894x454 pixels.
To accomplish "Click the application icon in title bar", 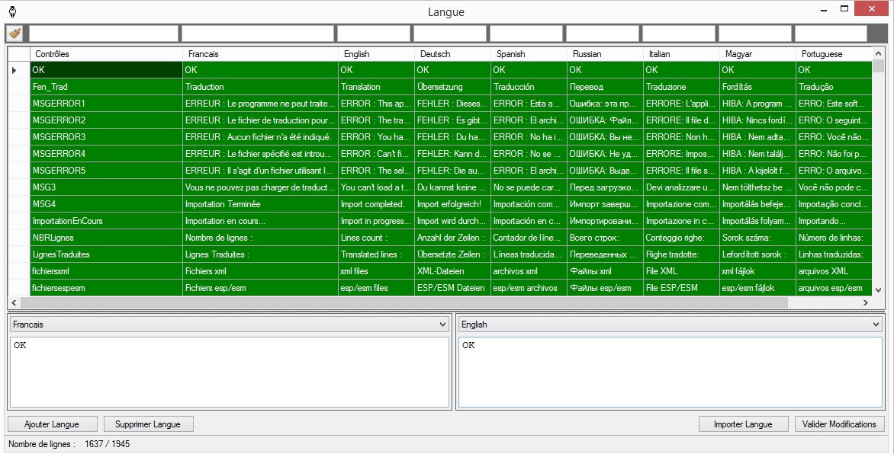I will [12, 11].
